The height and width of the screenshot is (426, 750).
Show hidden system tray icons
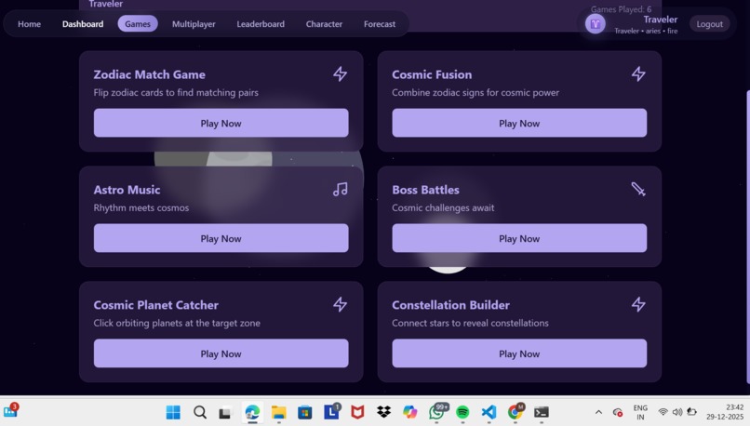point(598,412)
